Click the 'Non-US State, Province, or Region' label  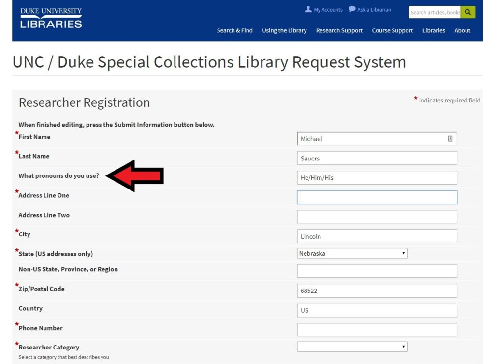68,269
